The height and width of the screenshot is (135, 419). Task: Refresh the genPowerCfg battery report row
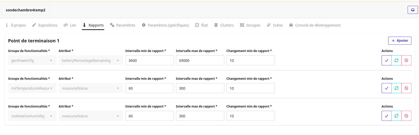(x=396, y=60)
